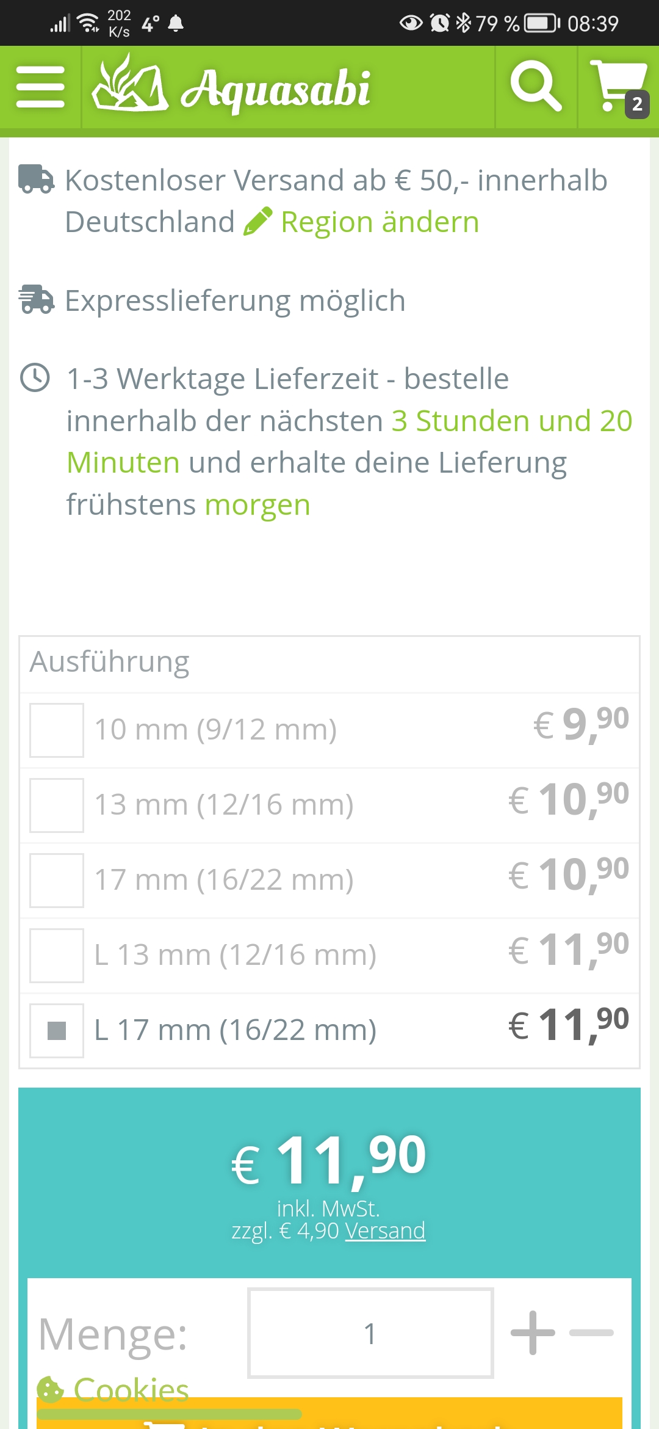Choose the L 13 mm (12/16 mm) checkbox
The width and height of the screenshot is (659, 1429).
[57, 956]
